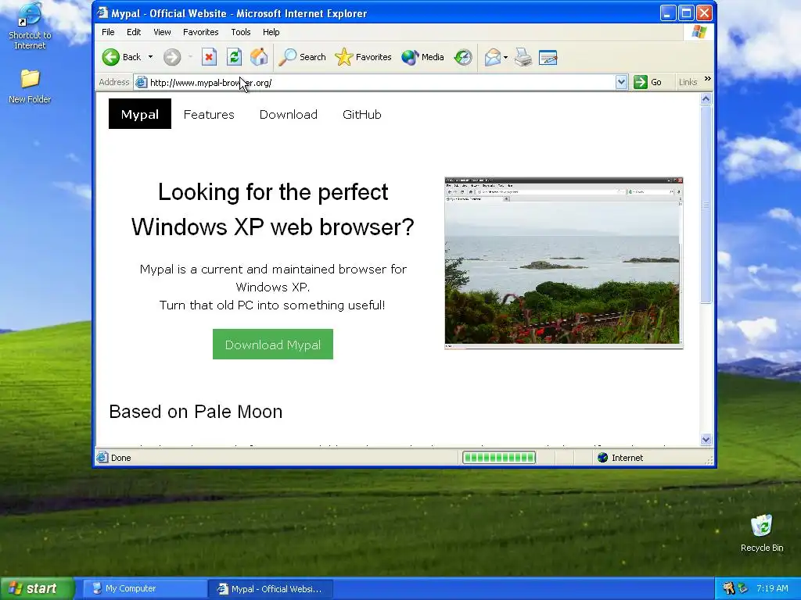Screen dimensions: 801x600
Task: Open the Edit menu
Action: pyautogui.click(x=134, y=32)
